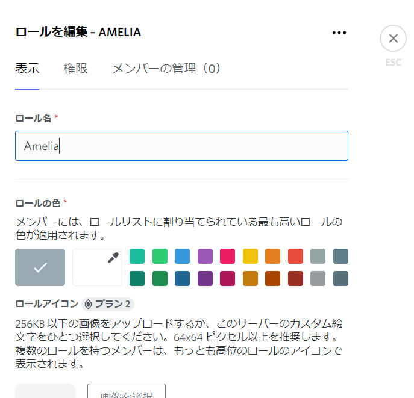Click the ロール名 text field containing Amelia
This screenshot has height=398, width=414.
pyautogui.click(x=181, y=146)
